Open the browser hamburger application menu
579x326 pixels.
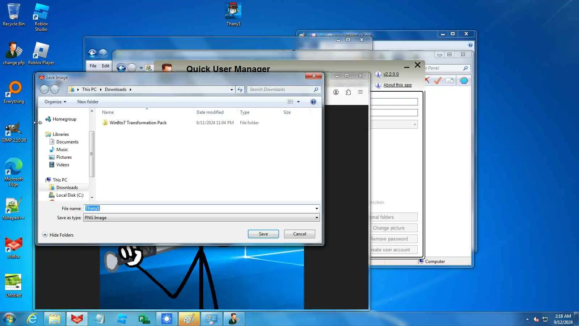click(x=360, y=92)
